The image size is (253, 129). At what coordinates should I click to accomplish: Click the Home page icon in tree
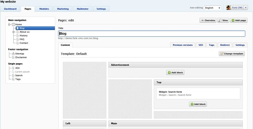click(x=13, y=25)
